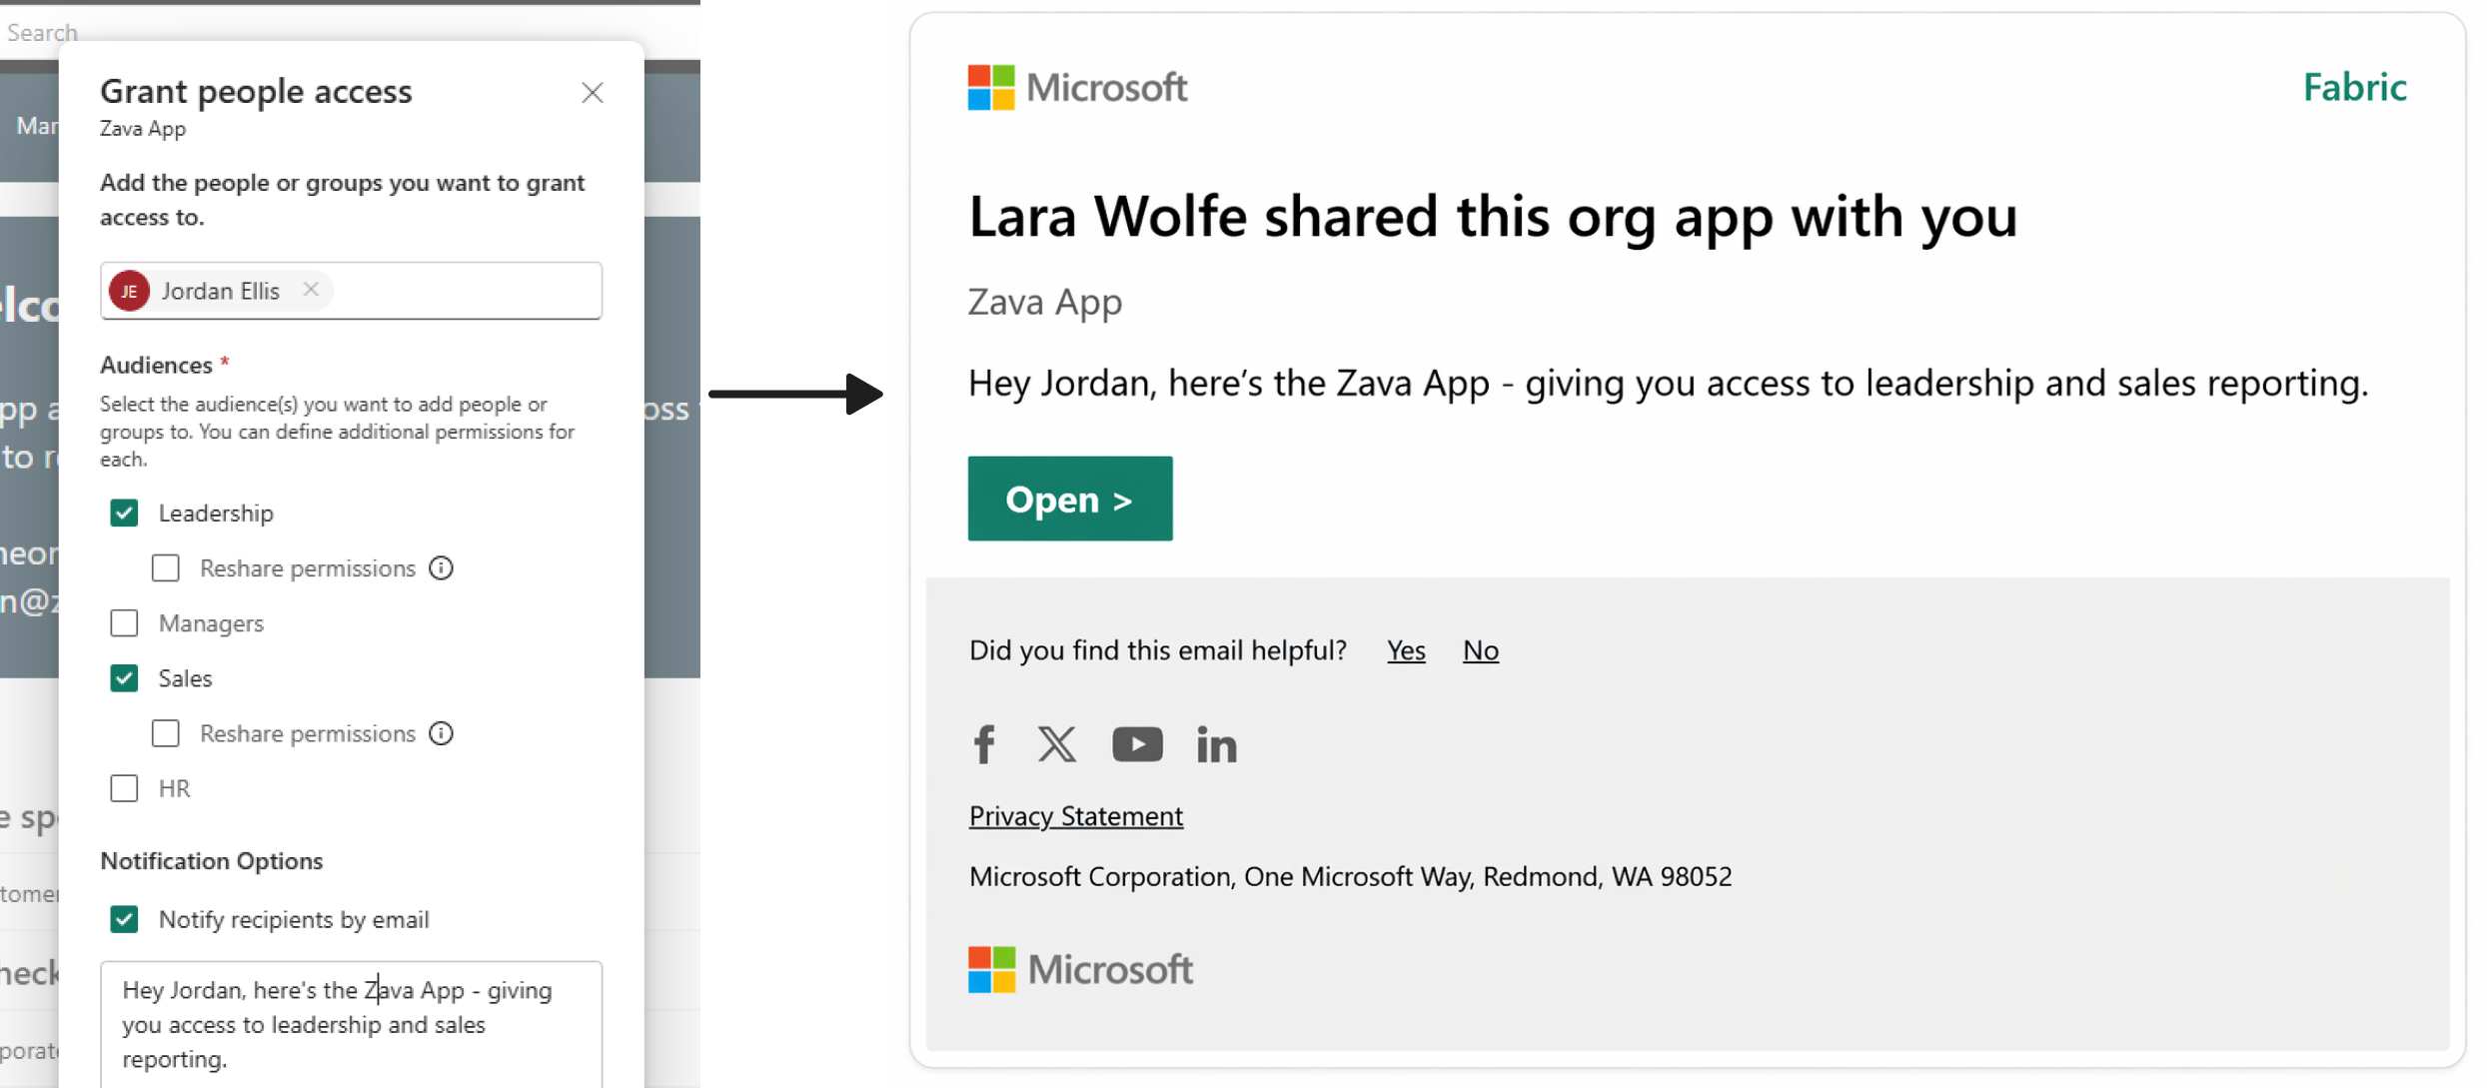Click the 'Lara Wolfe shared this org app' heading

point(1493,216)
